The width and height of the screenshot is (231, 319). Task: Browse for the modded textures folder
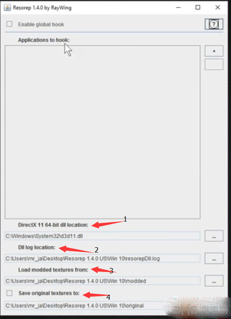point(214,281)
